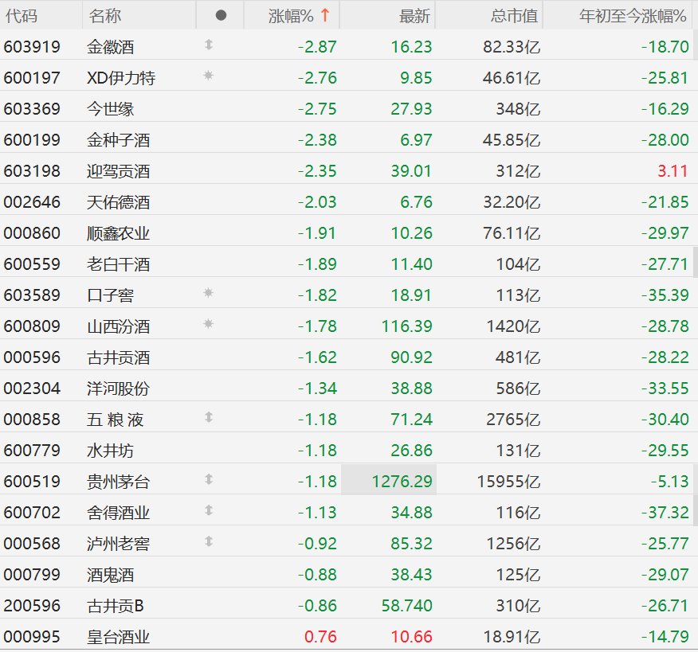Click the change value -1.91
Screen dimensions: 698x652
tap(317, 233)
